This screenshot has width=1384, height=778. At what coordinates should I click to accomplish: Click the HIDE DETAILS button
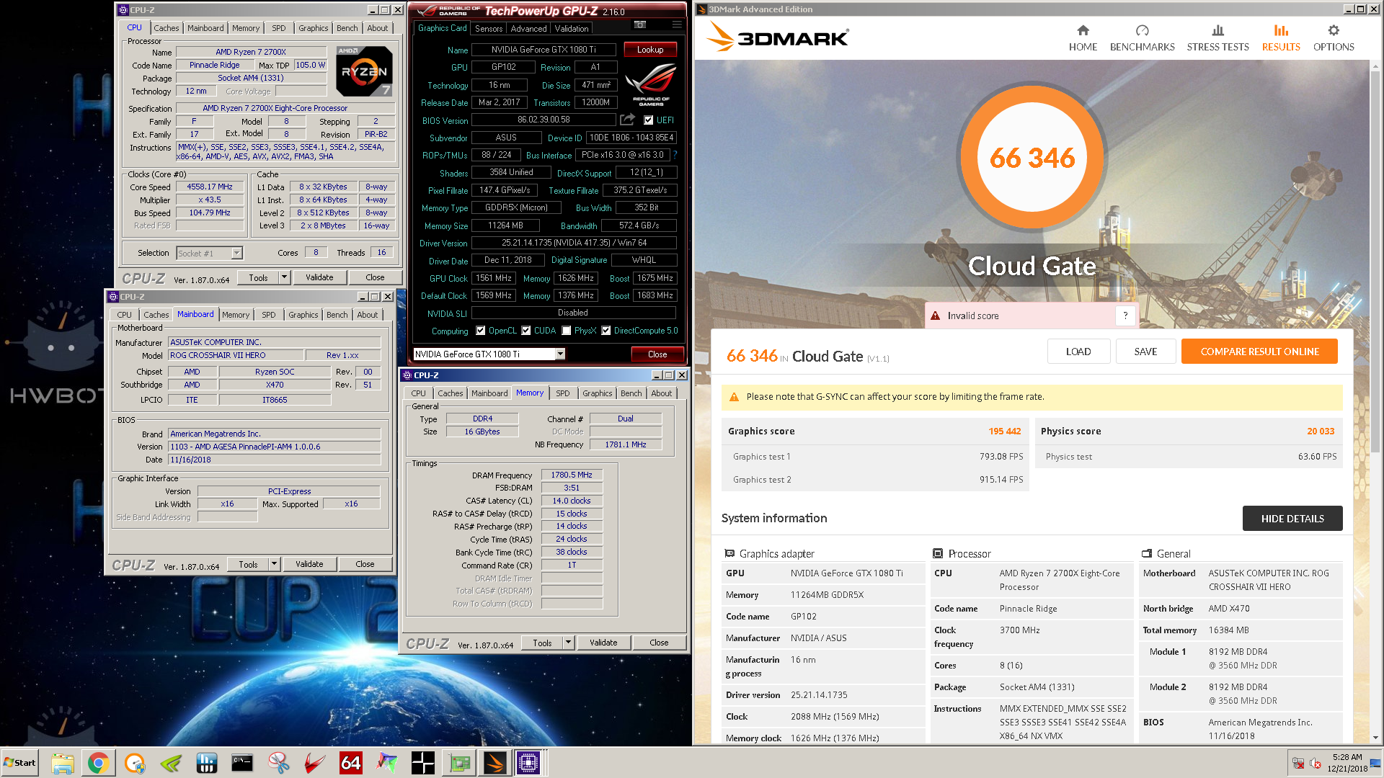pos(1292,519)
